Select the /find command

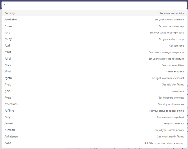pyautogui.click(x=94, y=72)
